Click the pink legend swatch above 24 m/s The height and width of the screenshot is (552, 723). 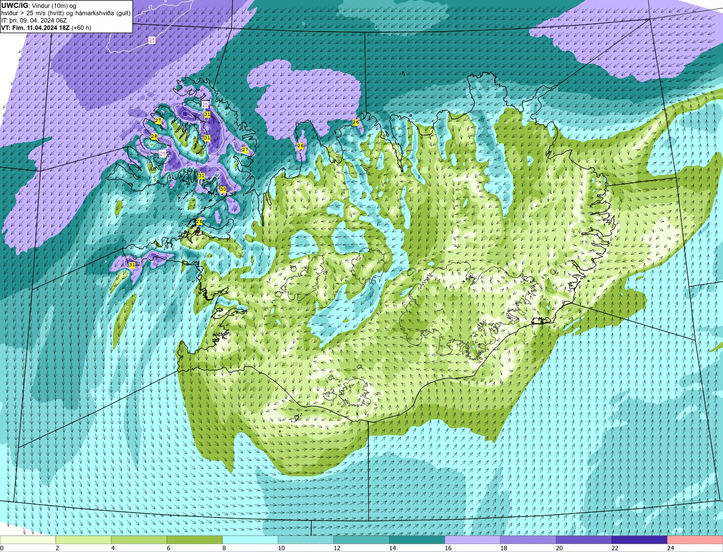tap(695, 540)
